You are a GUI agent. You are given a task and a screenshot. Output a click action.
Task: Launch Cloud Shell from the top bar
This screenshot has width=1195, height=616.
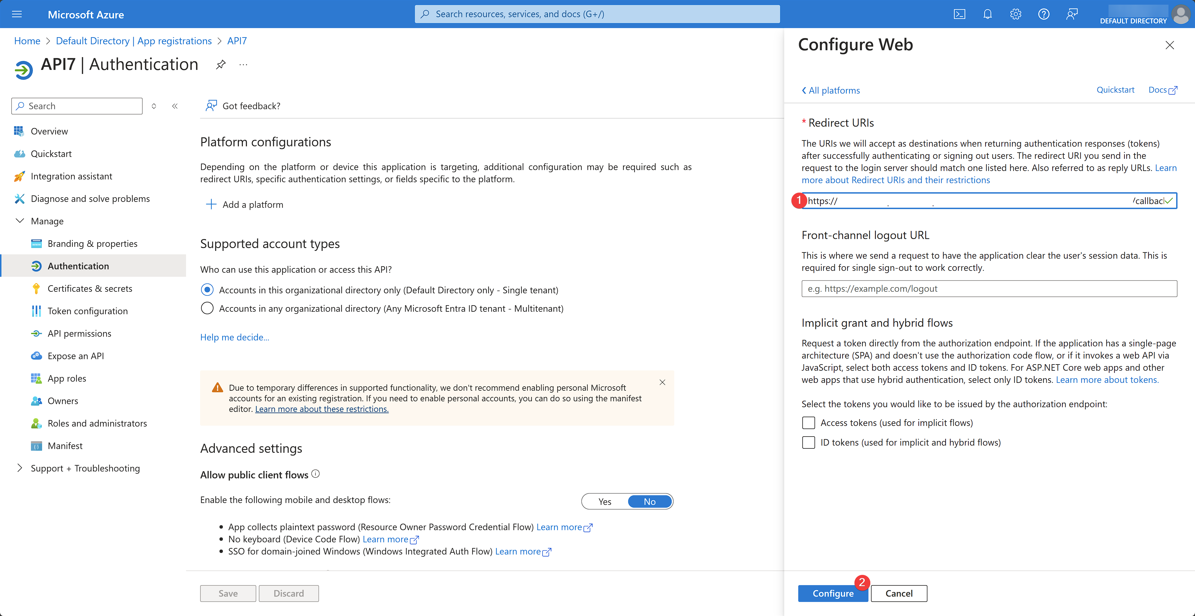[959, 14]
